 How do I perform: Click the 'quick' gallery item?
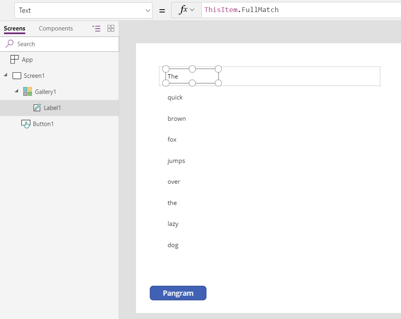click(x=175, y=98)
